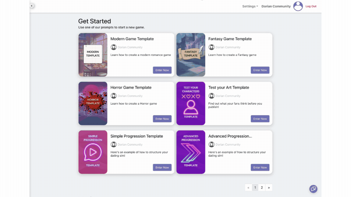Open the Settings dropdown menu

pos(250,6)
